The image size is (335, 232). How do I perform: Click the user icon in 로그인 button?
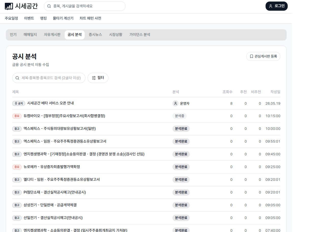[x=271, y=6]
